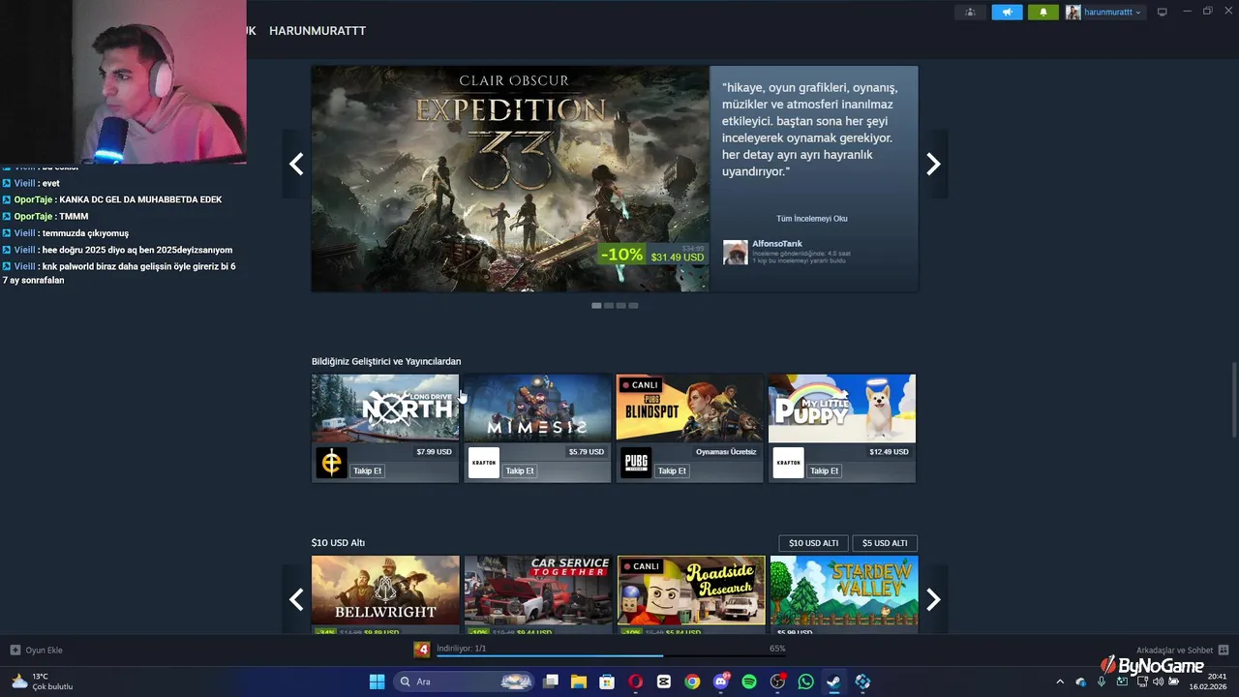Click the taskbar Ara search box
This screenshot has width=1239, height=697.
point(465,682)
